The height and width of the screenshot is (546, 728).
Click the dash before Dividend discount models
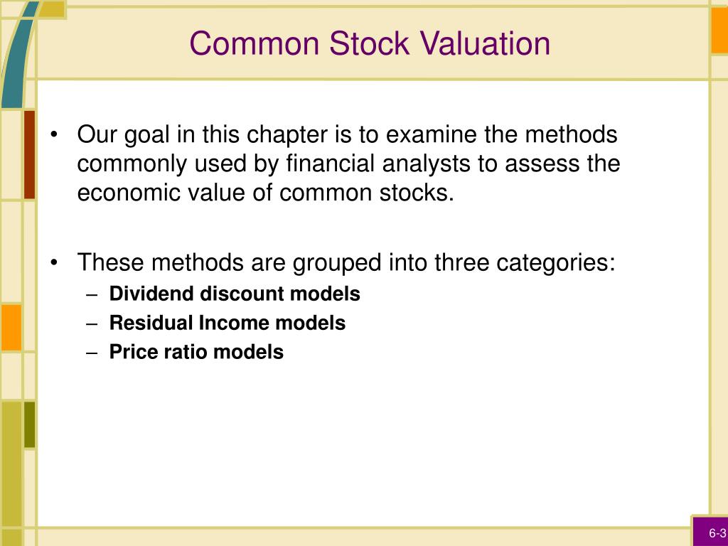coord(92,294)
